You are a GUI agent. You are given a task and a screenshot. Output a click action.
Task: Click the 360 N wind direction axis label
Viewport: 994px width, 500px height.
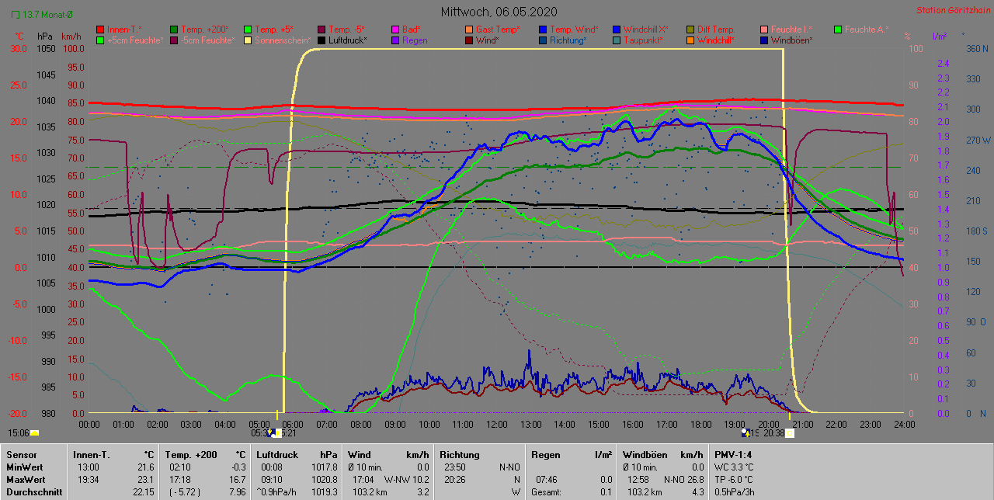tap(977, 48)
